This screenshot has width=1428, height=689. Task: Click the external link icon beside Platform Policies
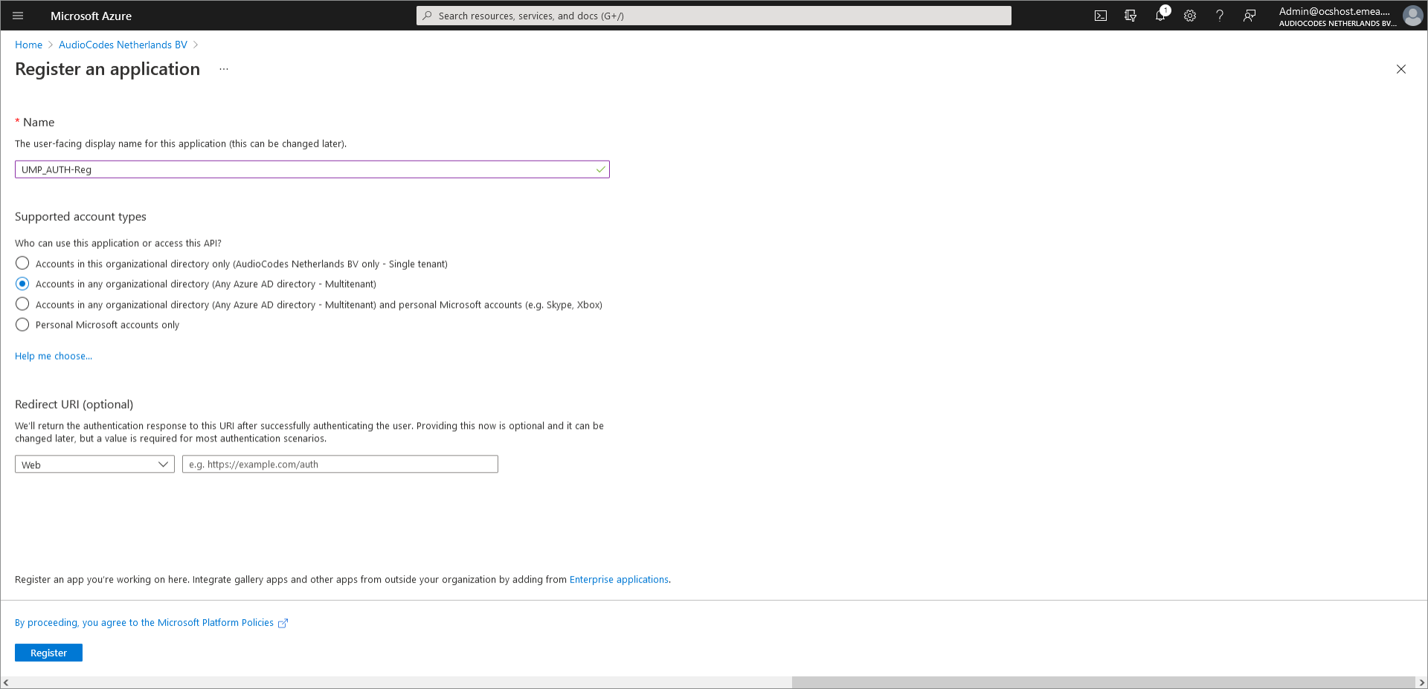tap(283, 624)
